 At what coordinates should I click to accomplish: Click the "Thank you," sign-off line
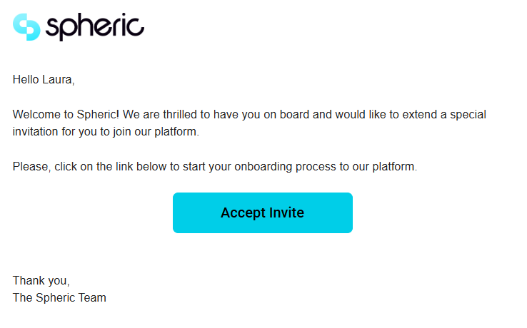tap(41, 281)
